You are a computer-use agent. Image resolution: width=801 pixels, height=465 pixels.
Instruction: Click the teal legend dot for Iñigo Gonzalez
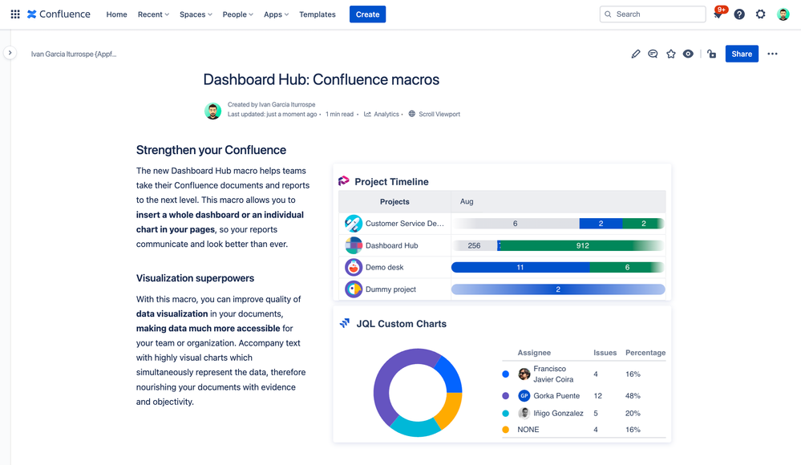506,413
